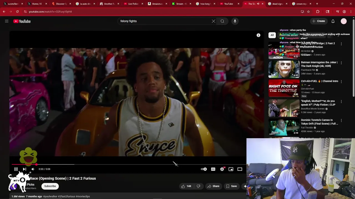Open browser profile icon

[x=344, y=12]
